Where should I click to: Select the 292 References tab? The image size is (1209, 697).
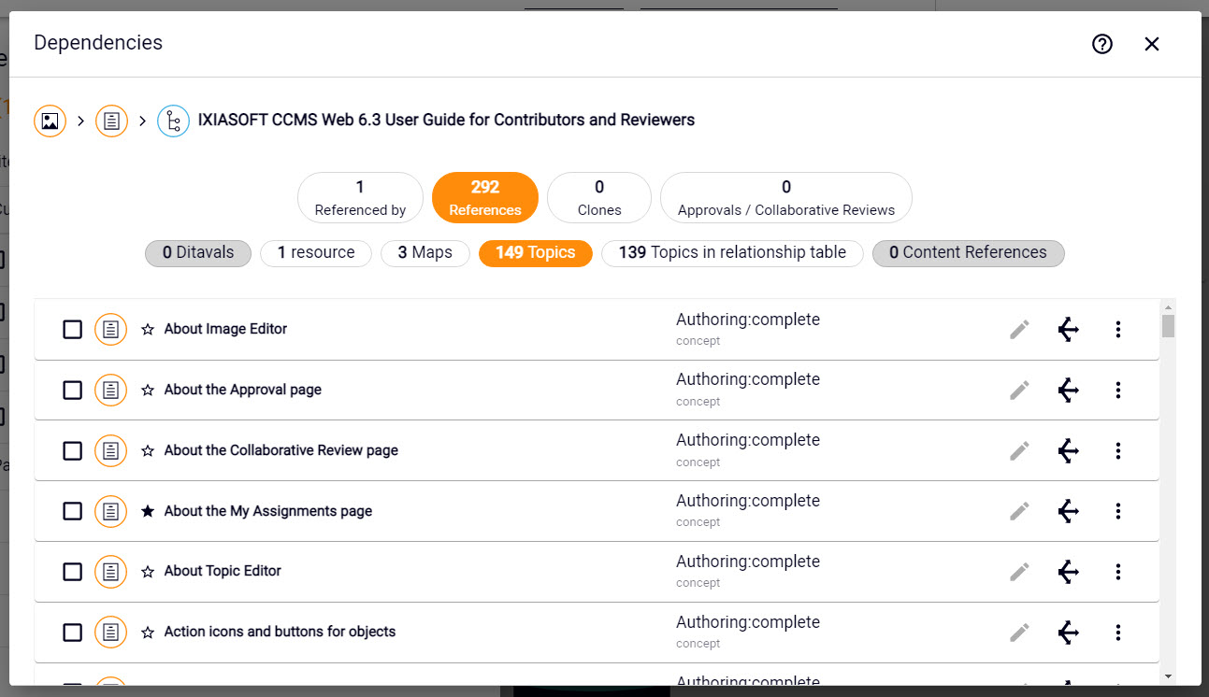click(x=485, y=198)
